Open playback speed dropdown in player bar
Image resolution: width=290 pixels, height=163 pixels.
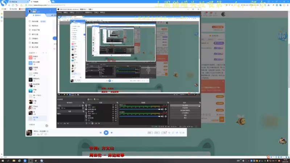150,133
